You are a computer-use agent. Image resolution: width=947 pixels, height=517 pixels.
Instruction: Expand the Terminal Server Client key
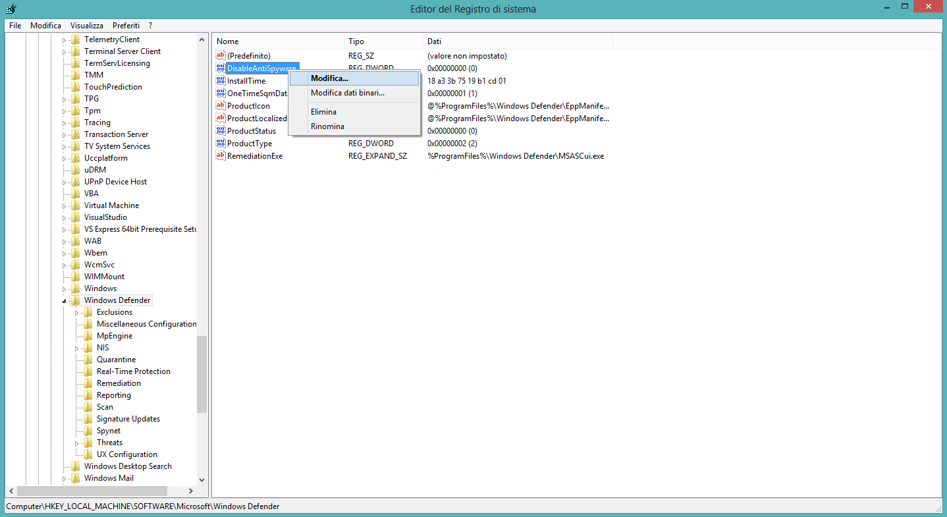click(65, 51)
